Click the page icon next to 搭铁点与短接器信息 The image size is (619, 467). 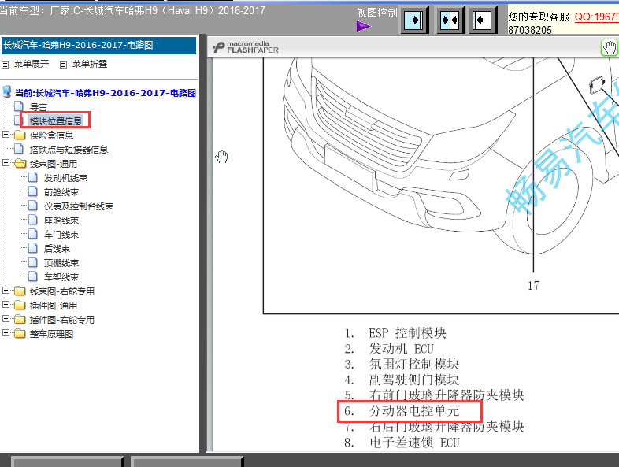point(19,149)
